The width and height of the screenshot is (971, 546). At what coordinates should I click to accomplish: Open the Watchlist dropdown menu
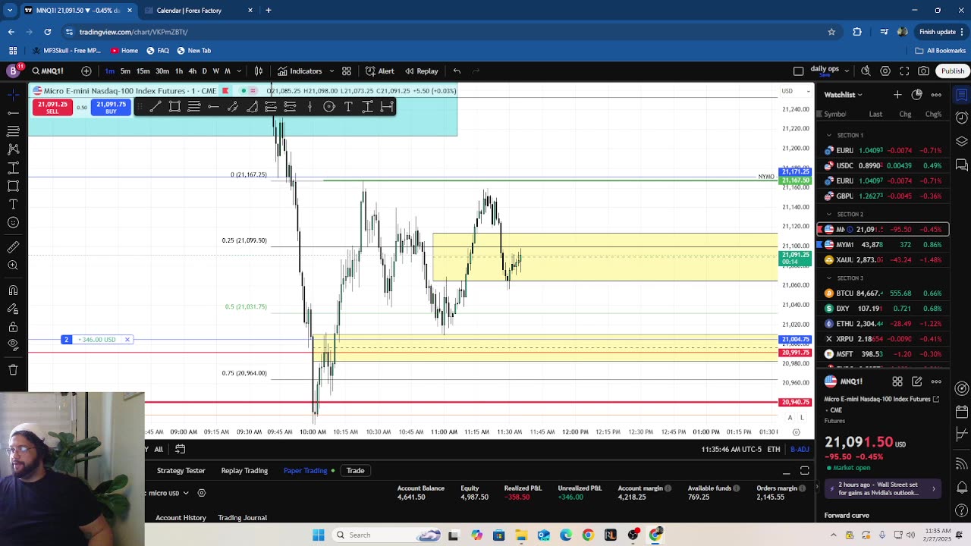click(x=844, y=95)
